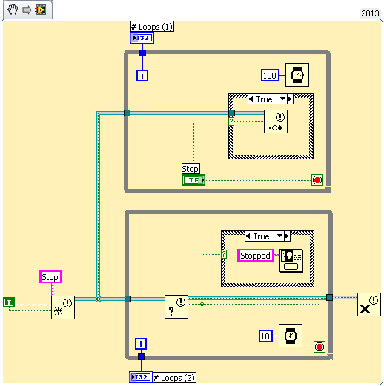Click the # Loops (1) I32 indicator terminal
This screenshot has height=386, width=384.
(x=142, y=38)
